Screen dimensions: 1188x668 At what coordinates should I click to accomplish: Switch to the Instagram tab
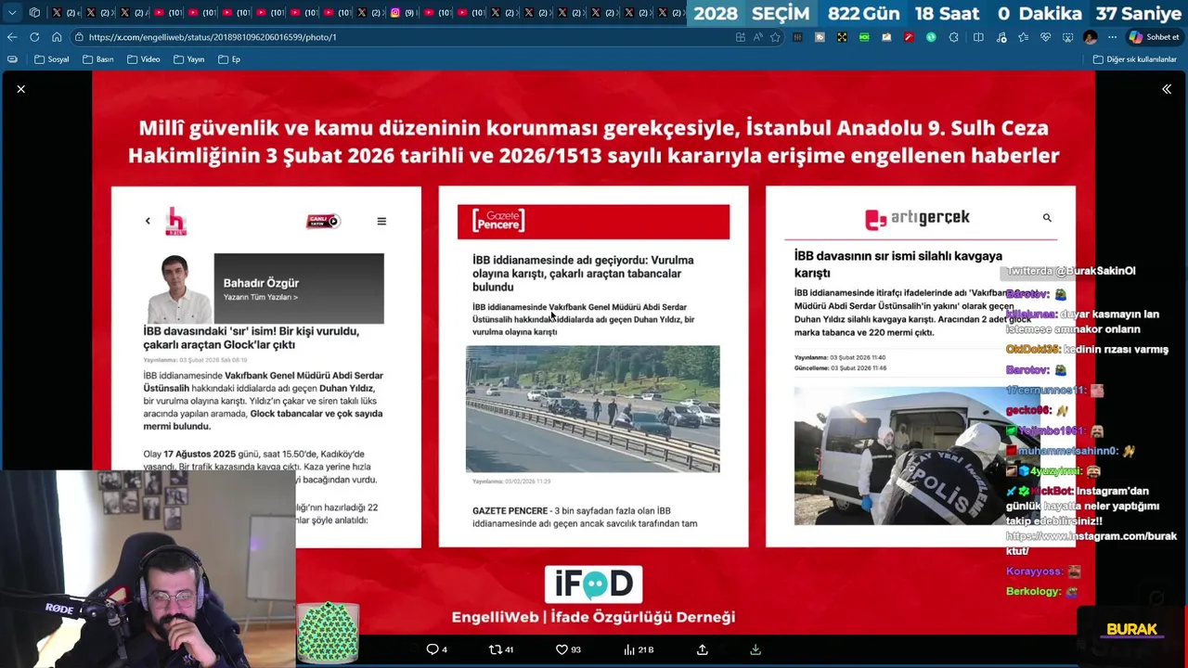click(x=402, y=13)
